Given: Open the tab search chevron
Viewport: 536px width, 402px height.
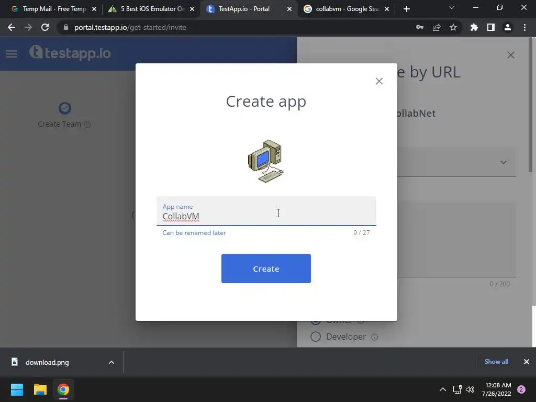Looking at the screenshot, I should point(452,7).
